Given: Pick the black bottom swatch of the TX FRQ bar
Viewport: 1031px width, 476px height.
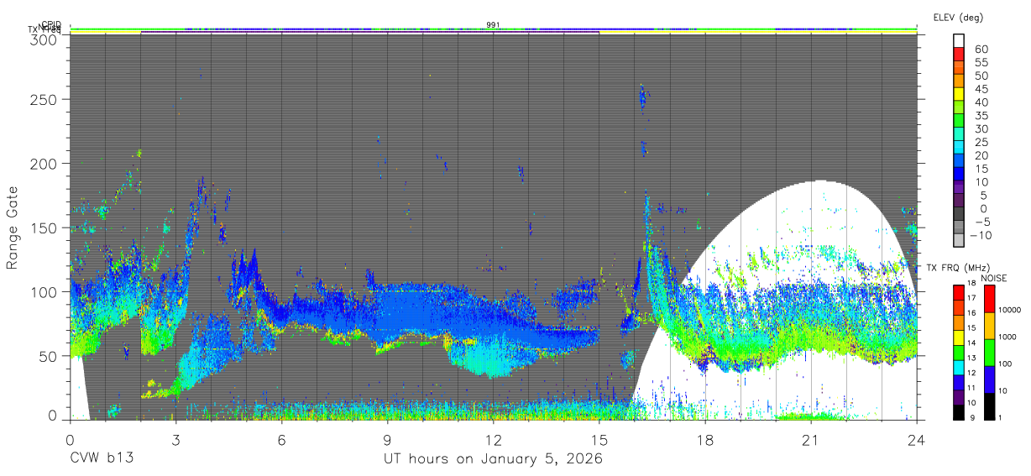Looking at the screenshot, I should pos(959,411).
